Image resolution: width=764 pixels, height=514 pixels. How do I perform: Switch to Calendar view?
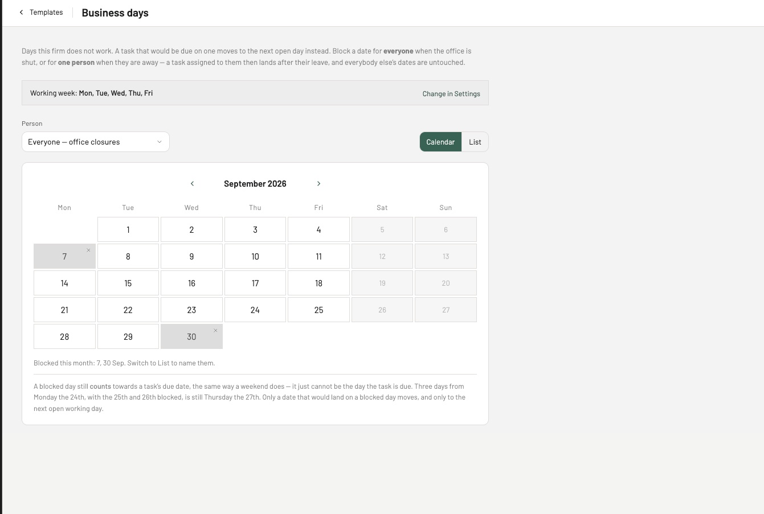click(440, 142)
